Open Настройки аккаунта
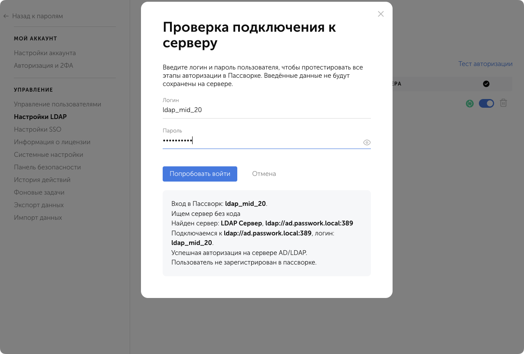 45,53
